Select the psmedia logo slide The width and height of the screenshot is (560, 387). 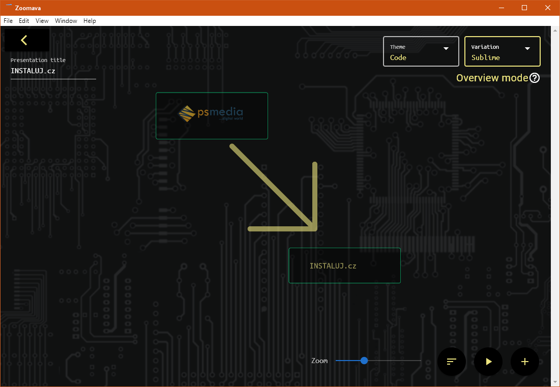click(212, 115)
